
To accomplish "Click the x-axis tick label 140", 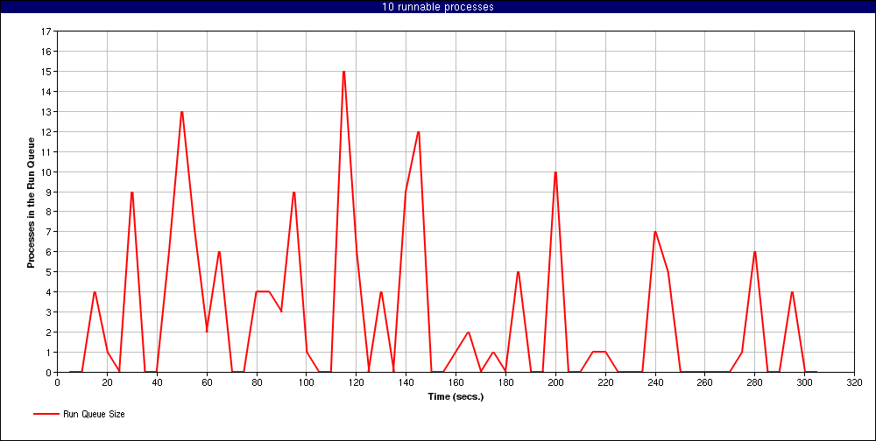I will point(406,383).
